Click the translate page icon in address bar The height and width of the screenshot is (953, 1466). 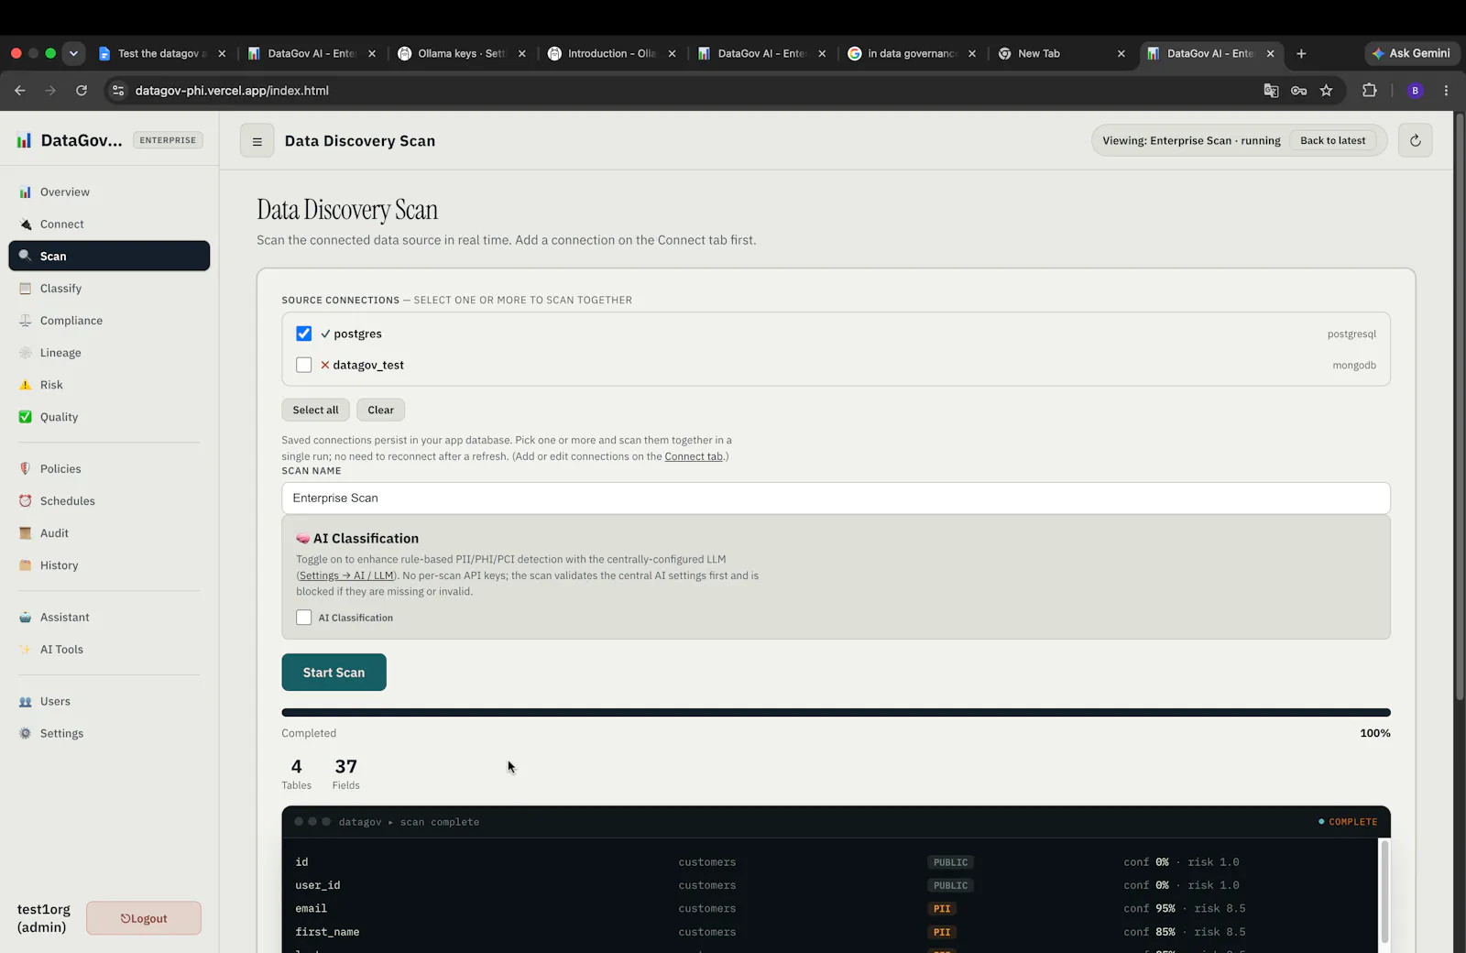tap(1271, 91)
